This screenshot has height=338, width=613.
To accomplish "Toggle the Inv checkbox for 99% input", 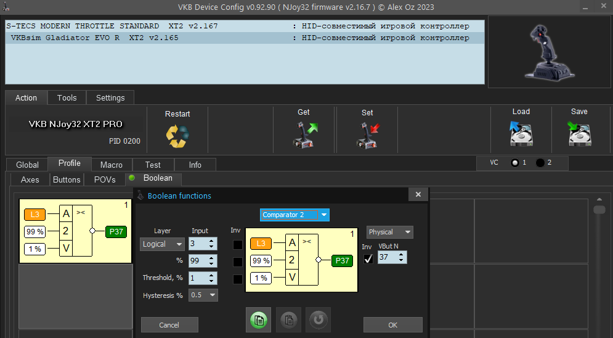I will click(x=238, y=262).
